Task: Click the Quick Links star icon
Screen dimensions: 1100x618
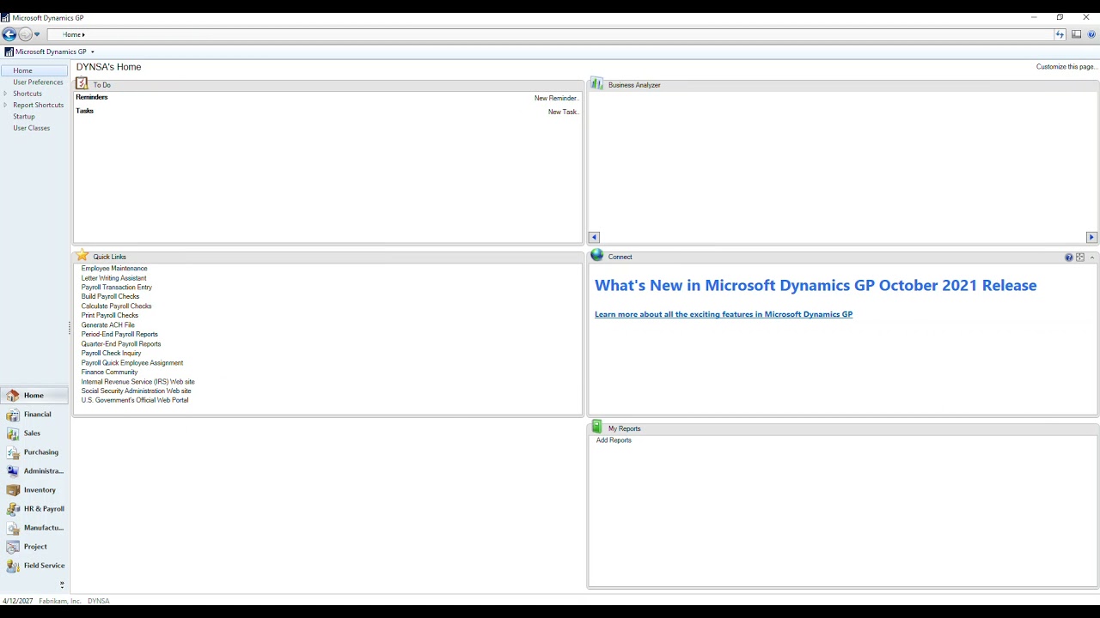Action: point(82,255)
